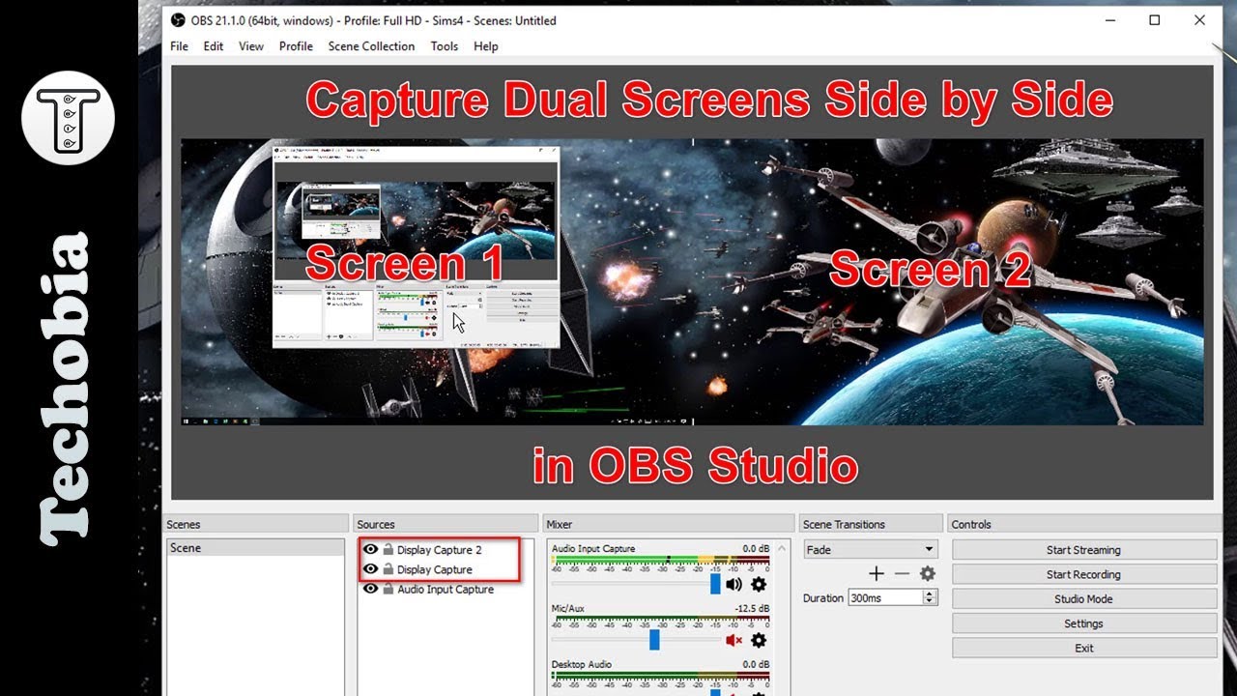Mute the Audio Input Capture mixer channel
Image resolution: width=1237 pixels, height=696 pixels.
coord(734,584)
